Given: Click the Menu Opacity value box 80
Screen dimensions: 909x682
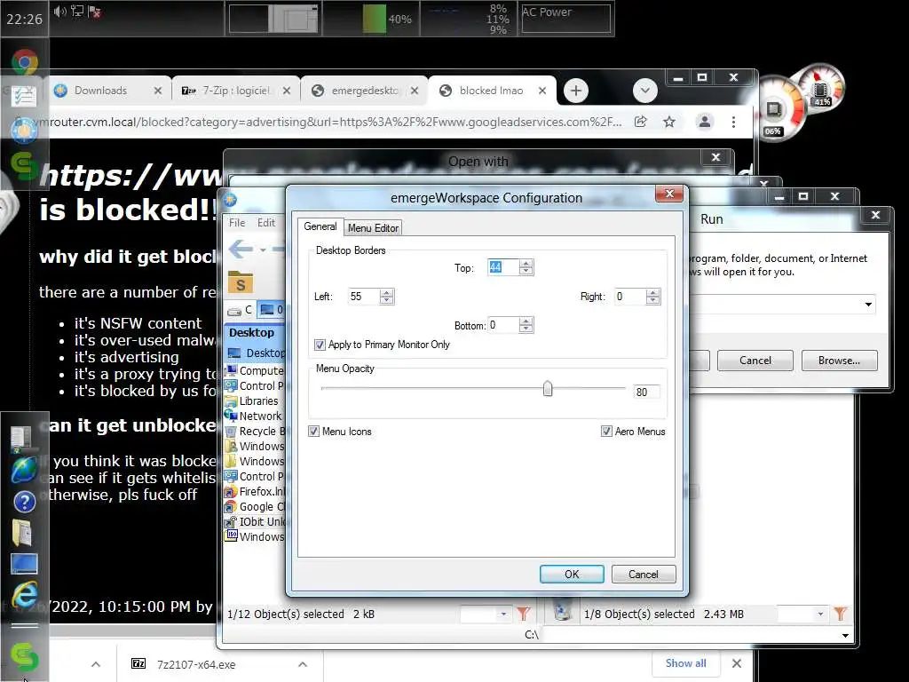Looking at the screenshot, I should (x=646, y=392).
